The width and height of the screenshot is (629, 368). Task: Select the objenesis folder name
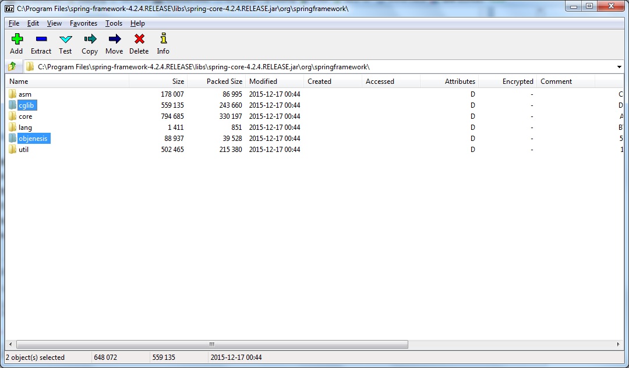point(33,139)
